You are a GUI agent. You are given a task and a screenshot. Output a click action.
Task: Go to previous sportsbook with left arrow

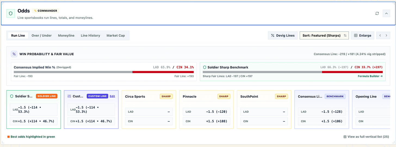380,35
